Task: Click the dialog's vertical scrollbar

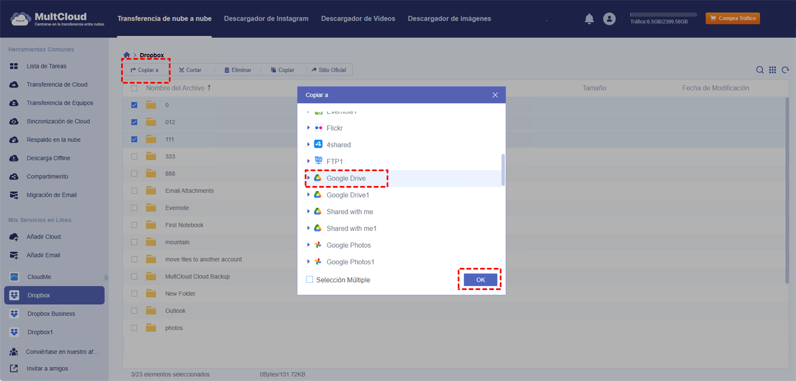Action: 503,169
